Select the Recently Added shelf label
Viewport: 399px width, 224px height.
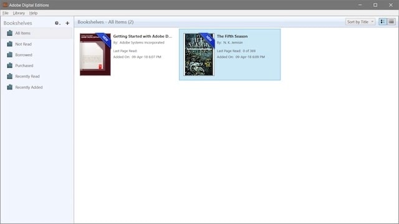coord(29,87)
